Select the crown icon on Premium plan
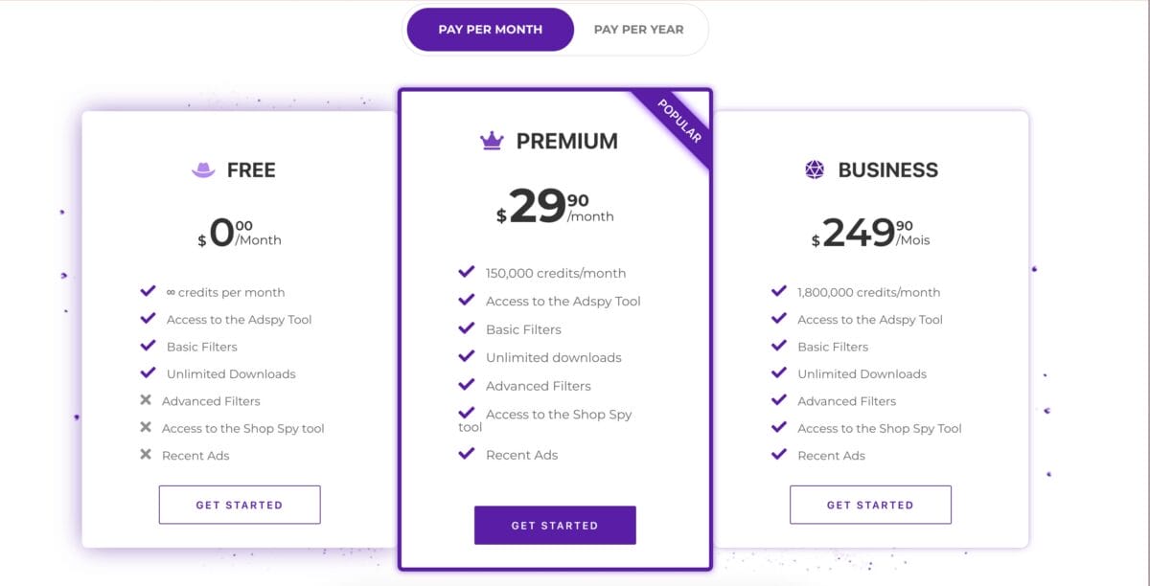 pos(492,140)
